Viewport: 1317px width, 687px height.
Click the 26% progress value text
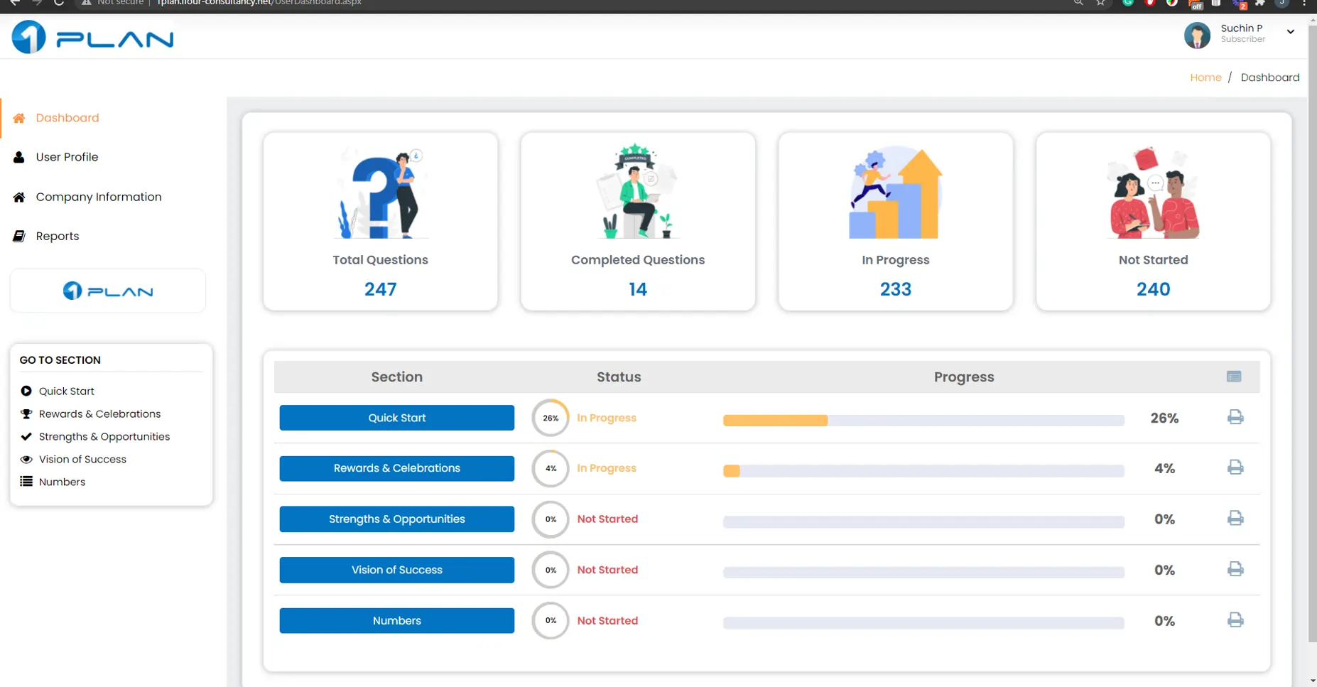pyautogui.click(x=1164, y=418)
